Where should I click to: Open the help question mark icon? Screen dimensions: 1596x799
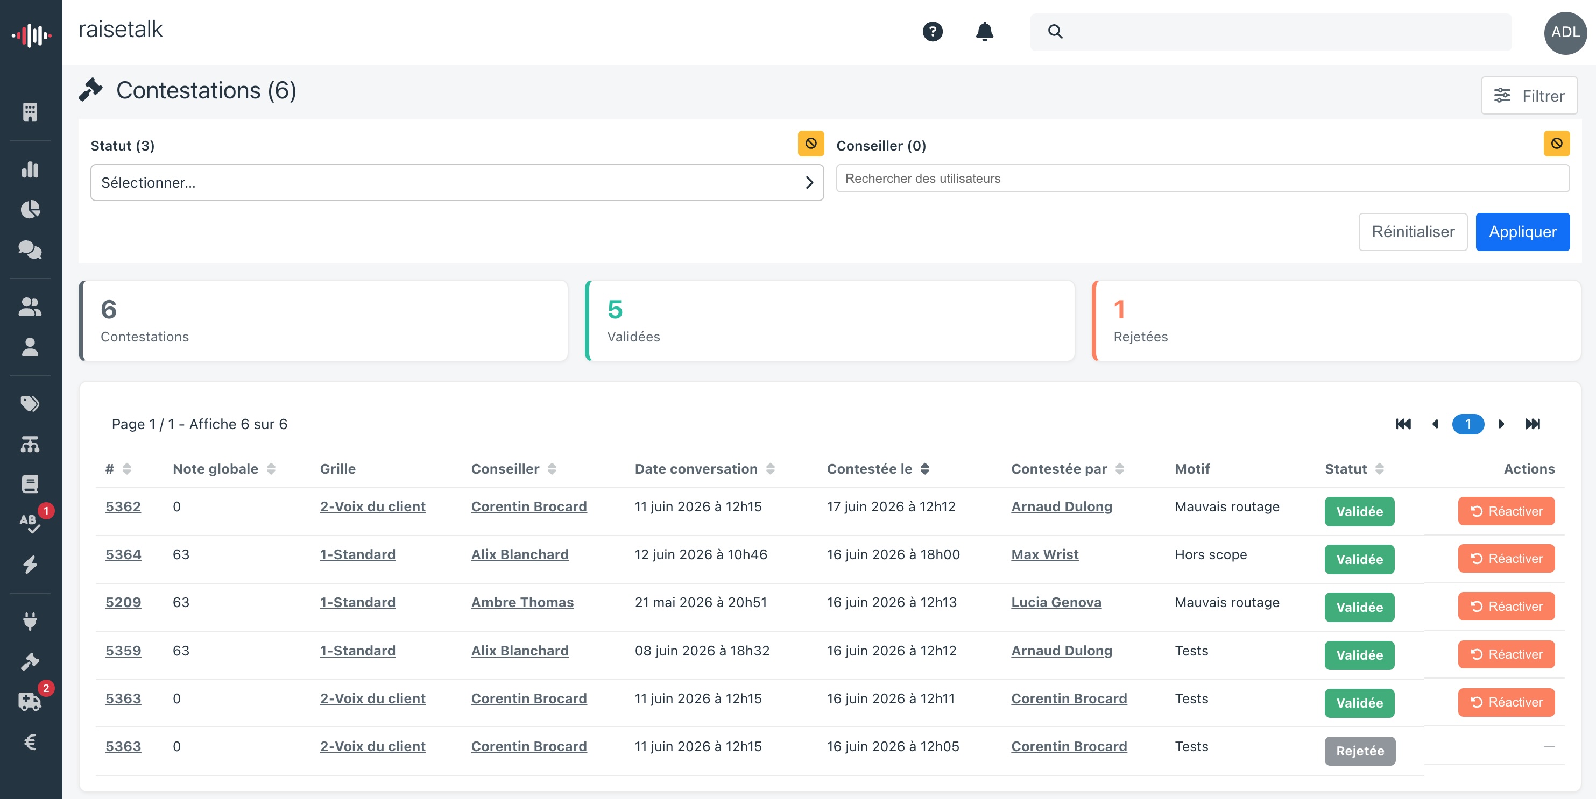[933, 31]
